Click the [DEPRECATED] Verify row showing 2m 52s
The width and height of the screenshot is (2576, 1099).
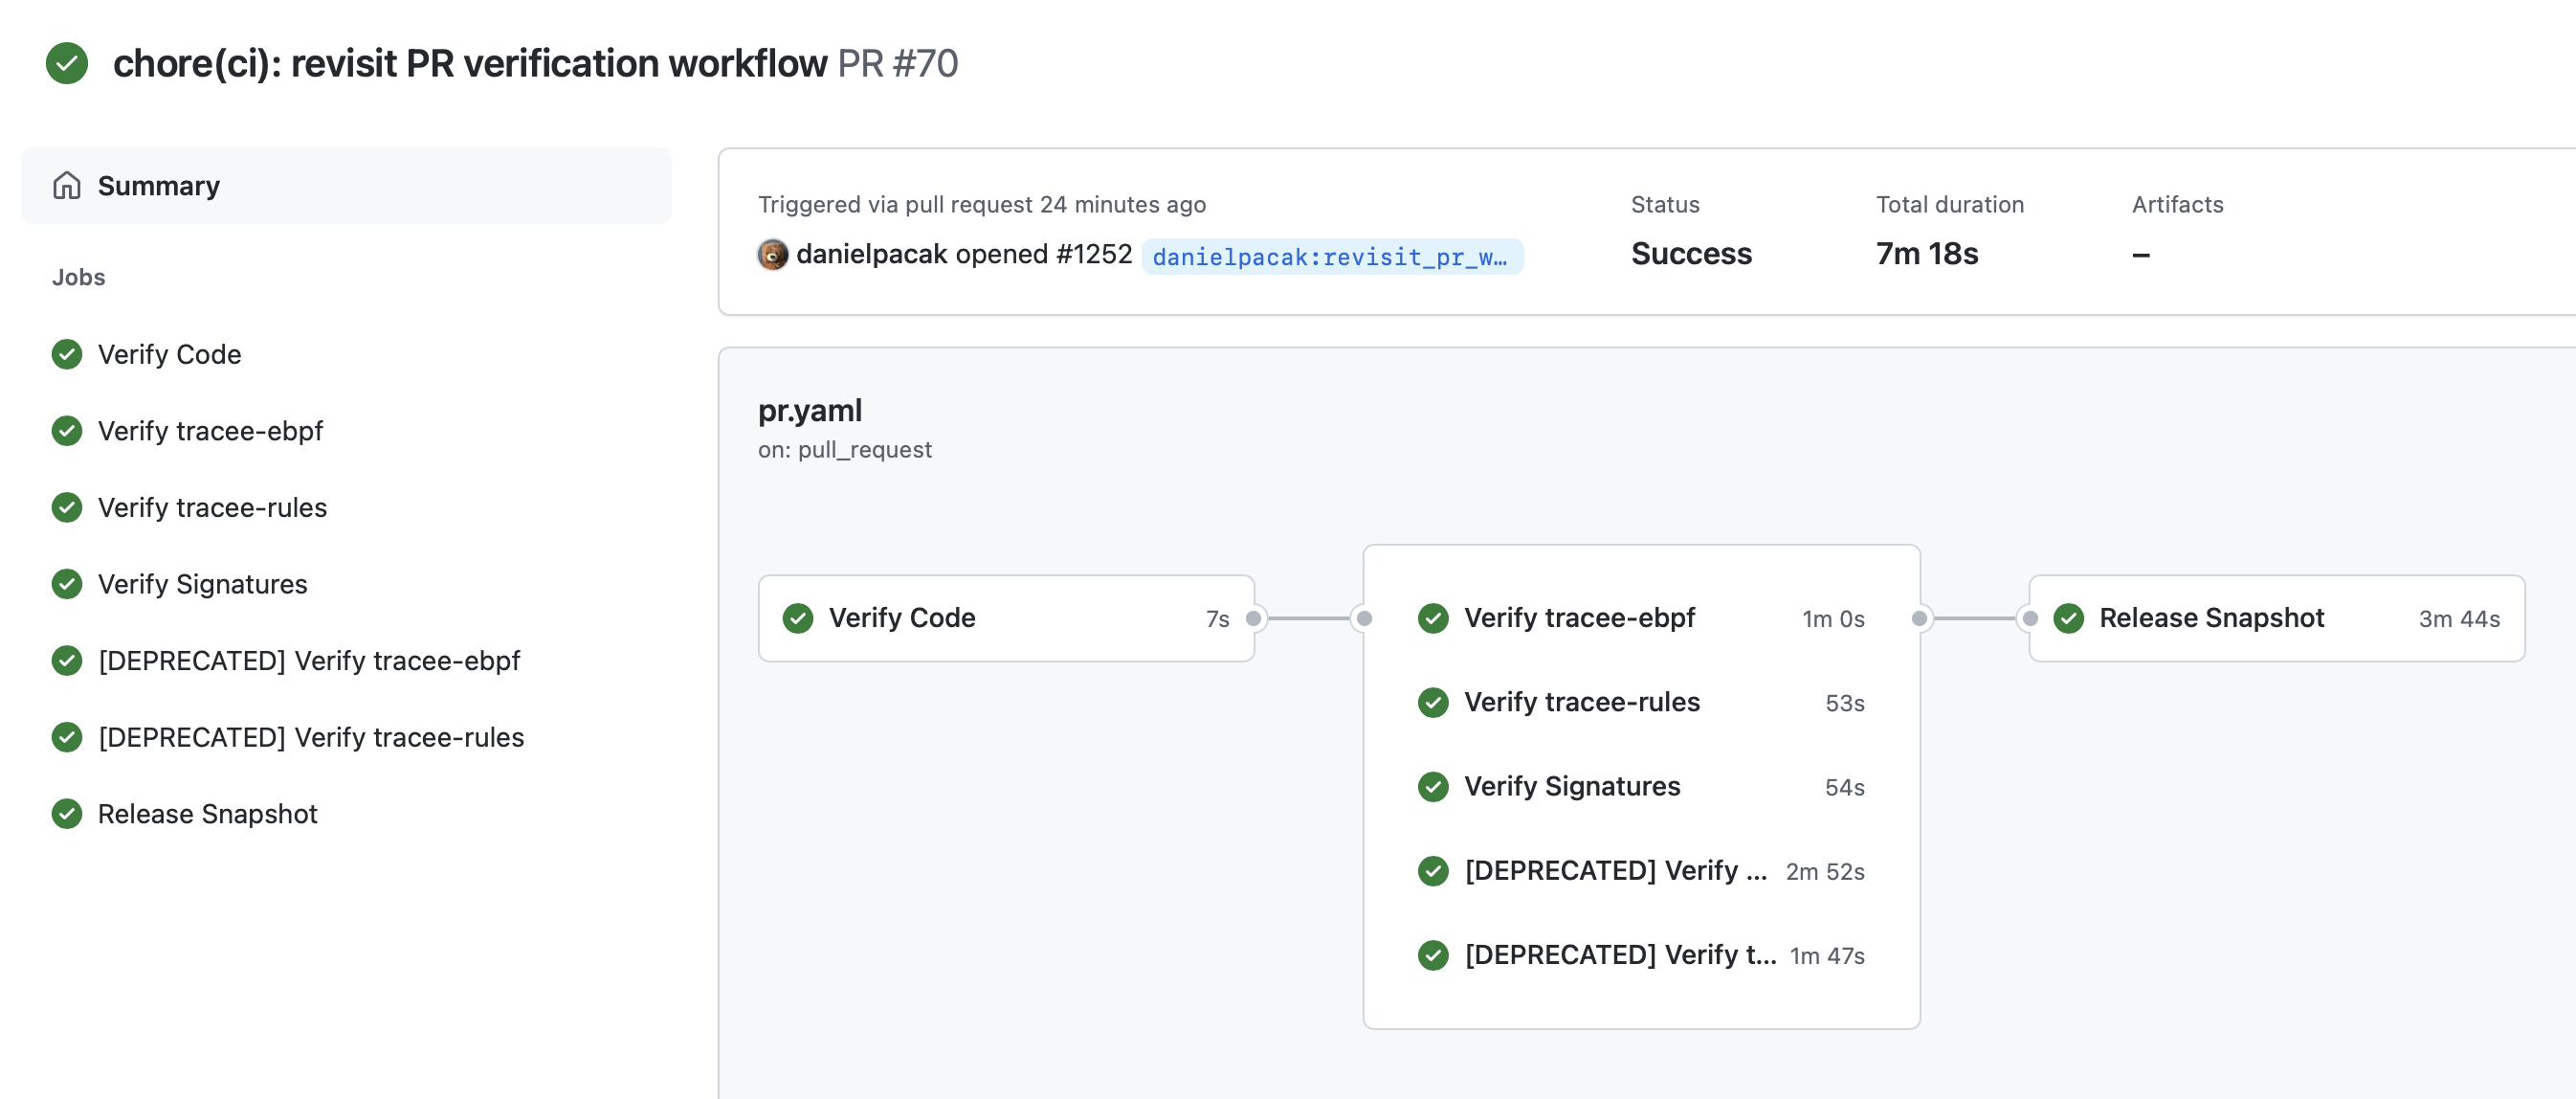(1612, 871)
